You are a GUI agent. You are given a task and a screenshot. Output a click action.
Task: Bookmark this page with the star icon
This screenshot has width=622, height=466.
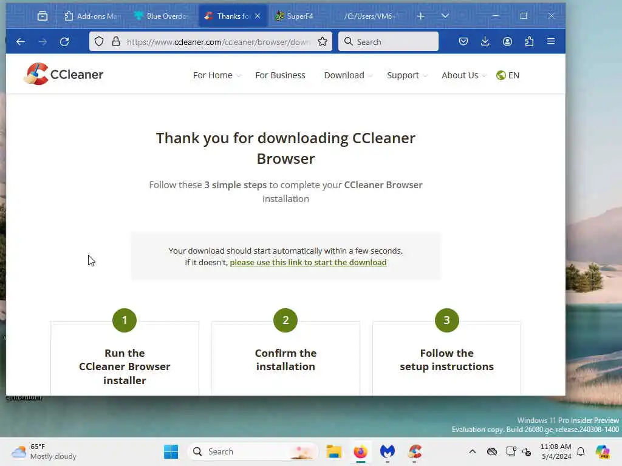tap(323, 42)
